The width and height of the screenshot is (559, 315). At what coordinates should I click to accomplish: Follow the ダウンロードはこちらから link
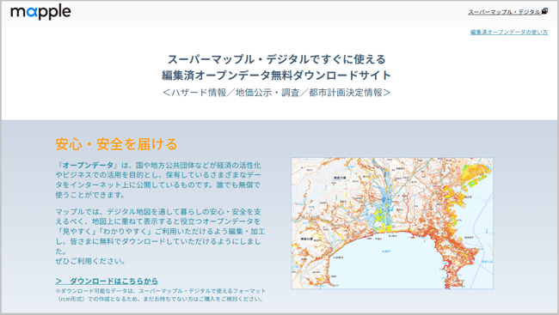pyautogui.click(x=107, y=281)
